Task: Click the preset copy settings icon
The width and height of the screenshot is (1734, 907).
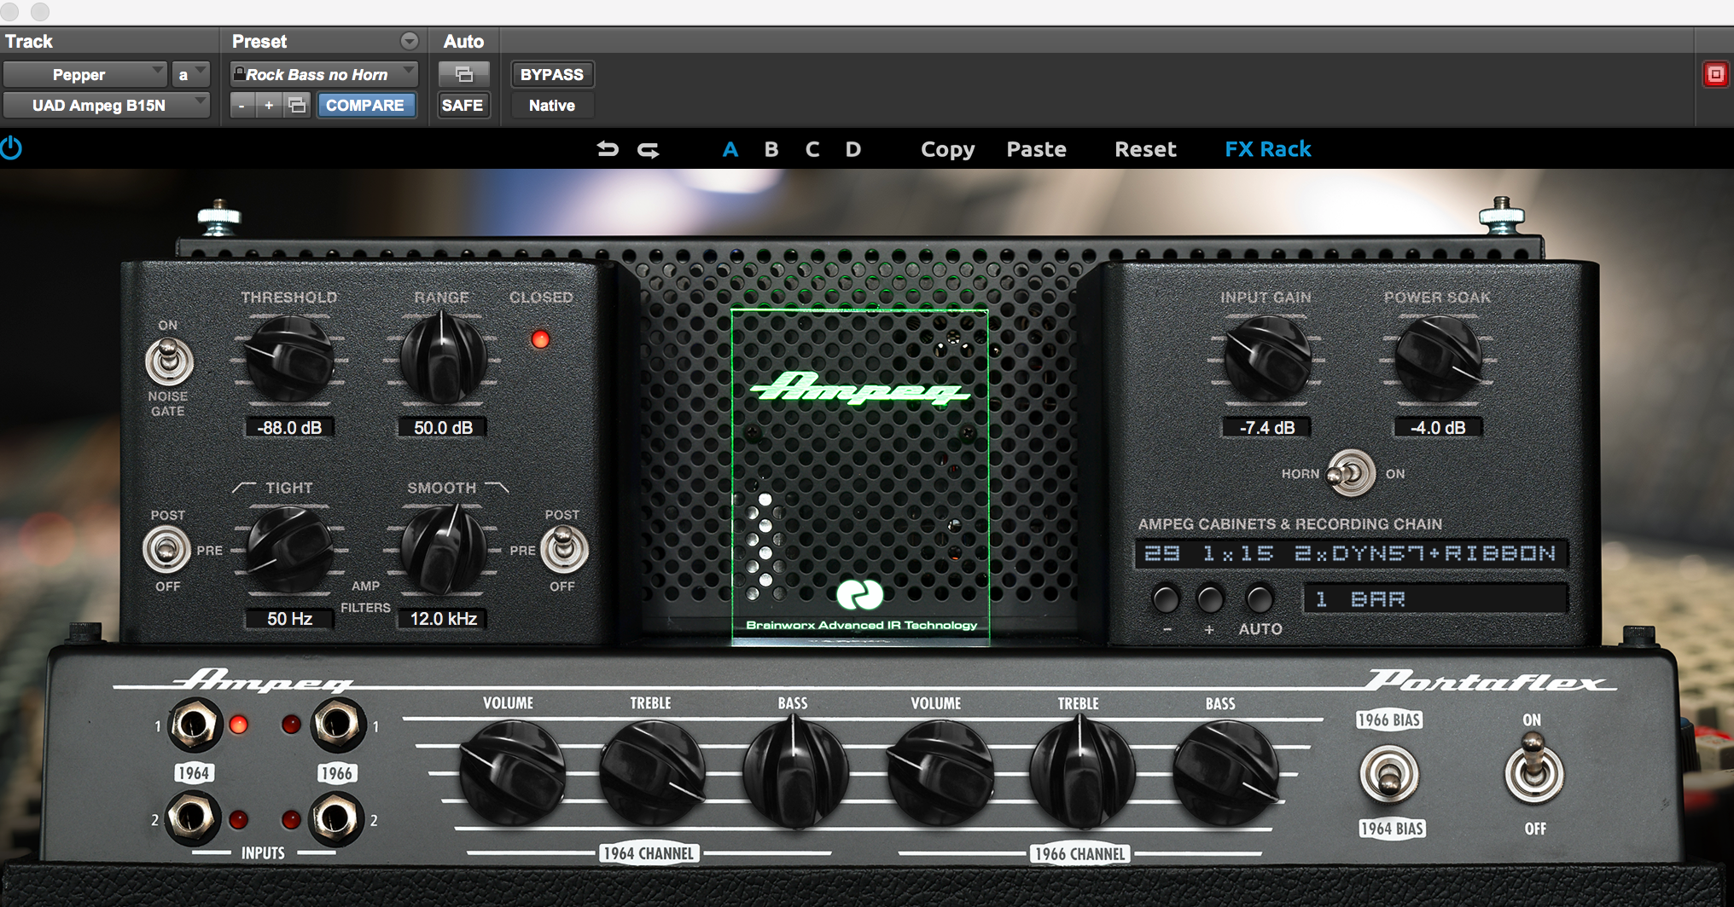Action: pos(297,105)
